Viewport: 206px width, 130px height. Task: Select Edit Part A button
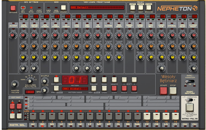coord(12,106)
